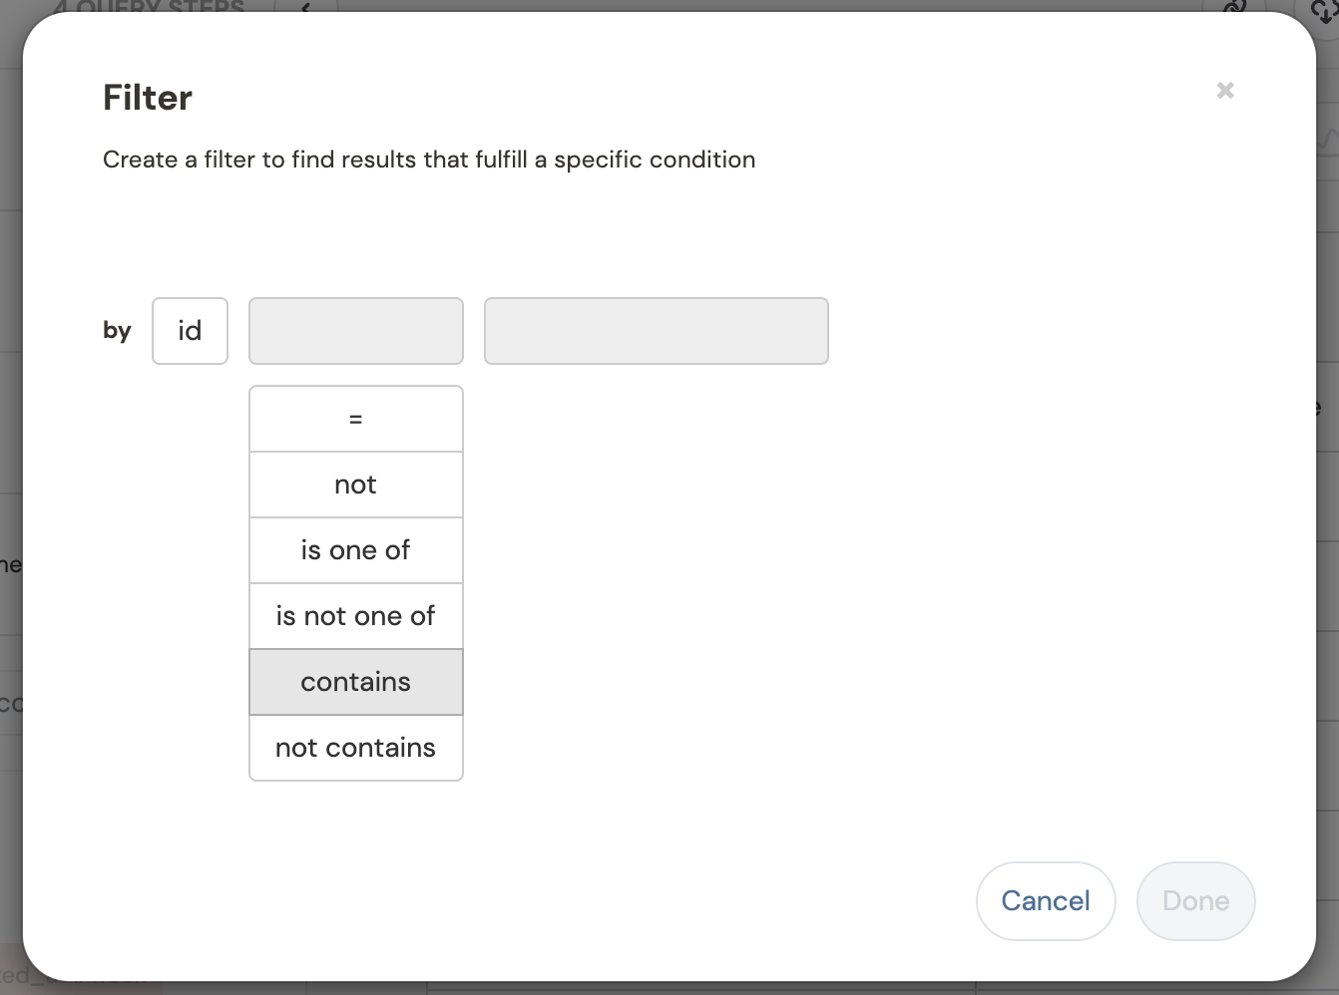This screenshot has height=995, width=1339.
Task: Dismiss the Filter dialog with the X icon
Action: click(x=1225, y=91)
